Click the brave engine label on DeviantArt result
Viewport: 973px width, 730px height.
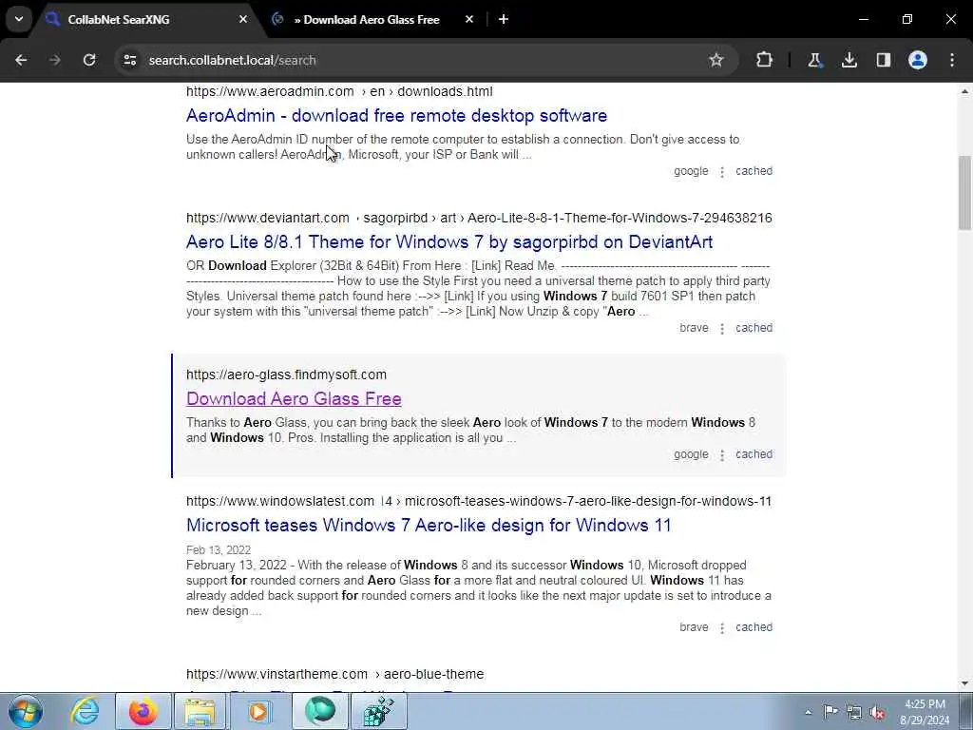(x=694, y=328)
